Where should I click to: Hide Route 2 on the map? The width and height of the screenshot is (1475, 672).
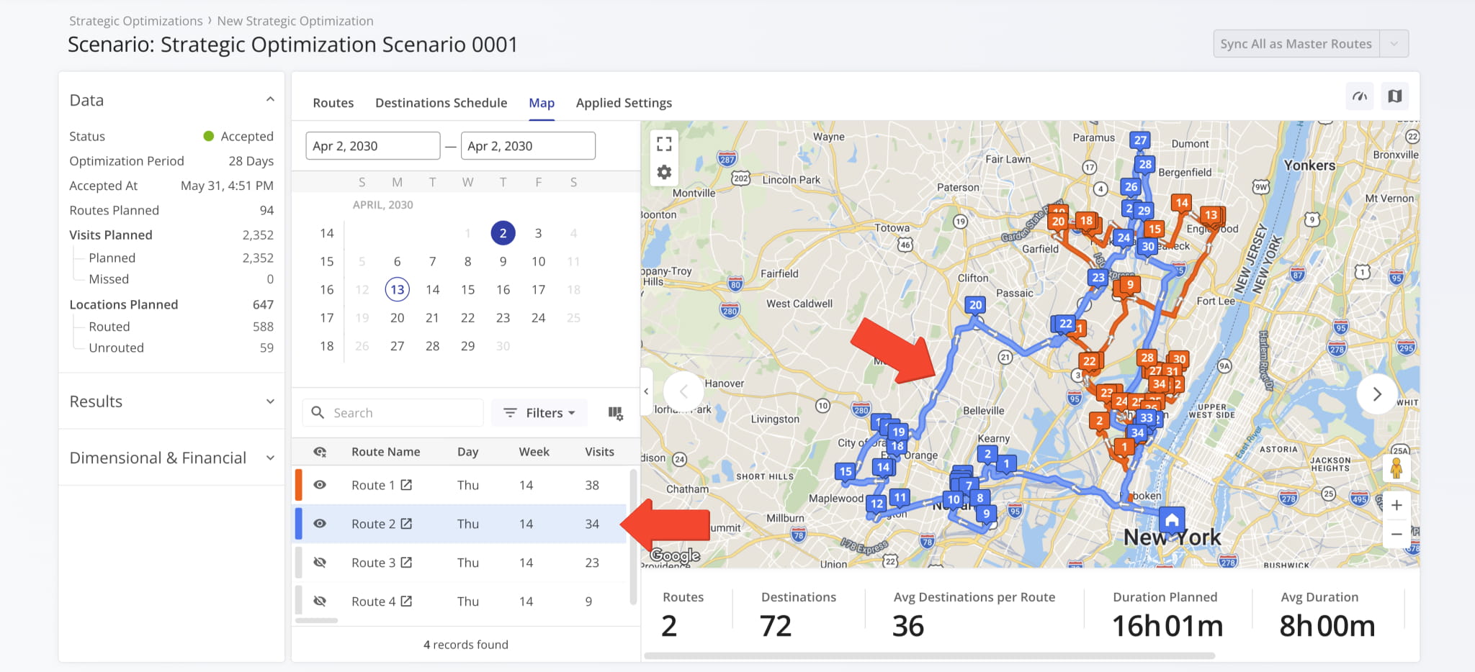click(320, 524)
